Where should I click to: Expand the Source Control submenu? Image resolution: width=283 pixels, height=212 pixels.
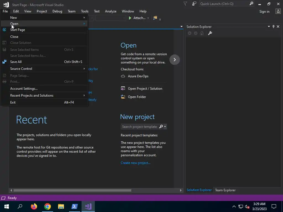[x=84, y=69]
